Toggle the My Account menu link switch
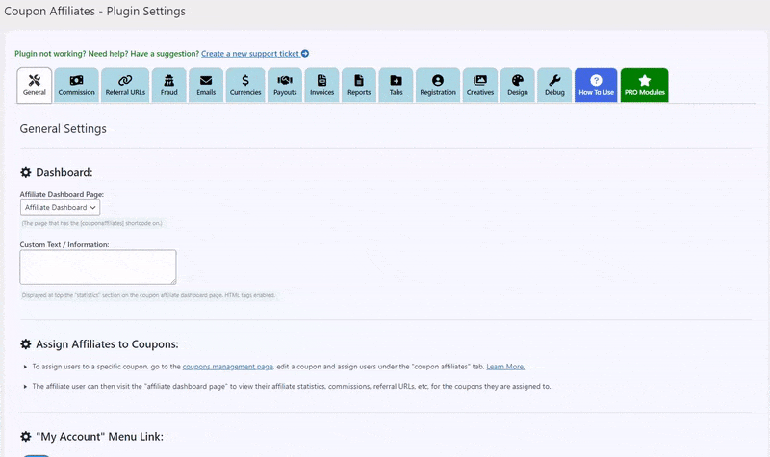The image size is (770, 457). pos(37,455)
